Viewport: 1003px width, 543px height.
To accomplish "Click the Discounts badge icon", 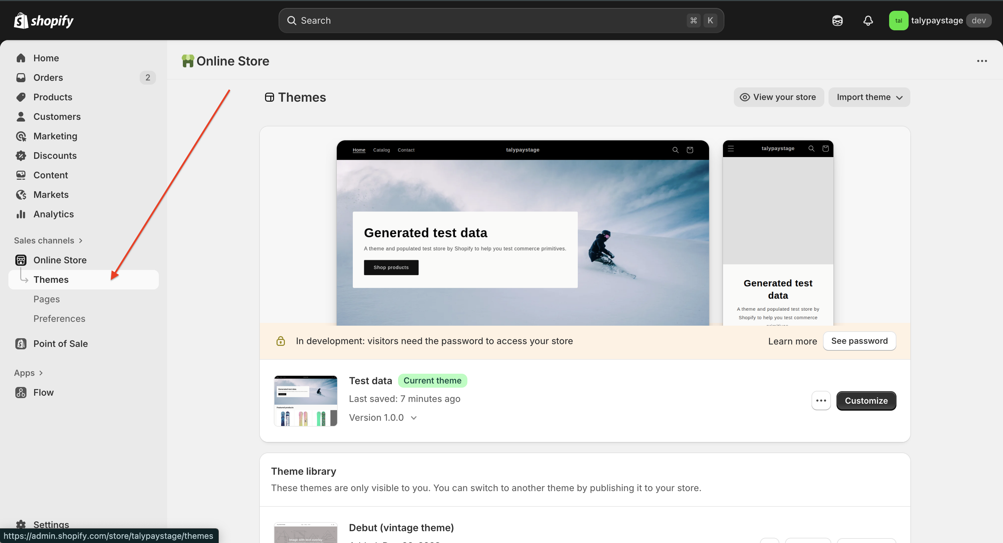I will tap(21, 155).
